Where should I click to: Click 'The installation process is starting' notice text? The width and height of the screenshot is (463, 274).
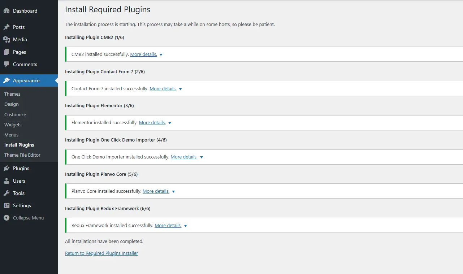pyautogui.click(x=170, y=25)
